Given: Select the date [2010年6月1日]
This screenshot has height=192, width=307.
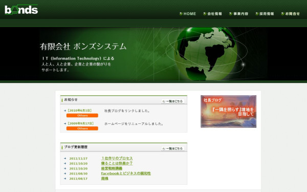Looking at the screenshot, I should (x=79, y=111).
